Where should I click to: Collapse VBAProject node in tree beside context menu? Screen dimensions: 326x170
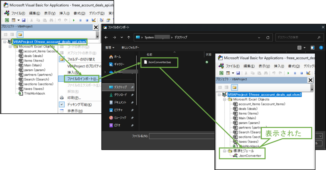(x=5, y=42)
